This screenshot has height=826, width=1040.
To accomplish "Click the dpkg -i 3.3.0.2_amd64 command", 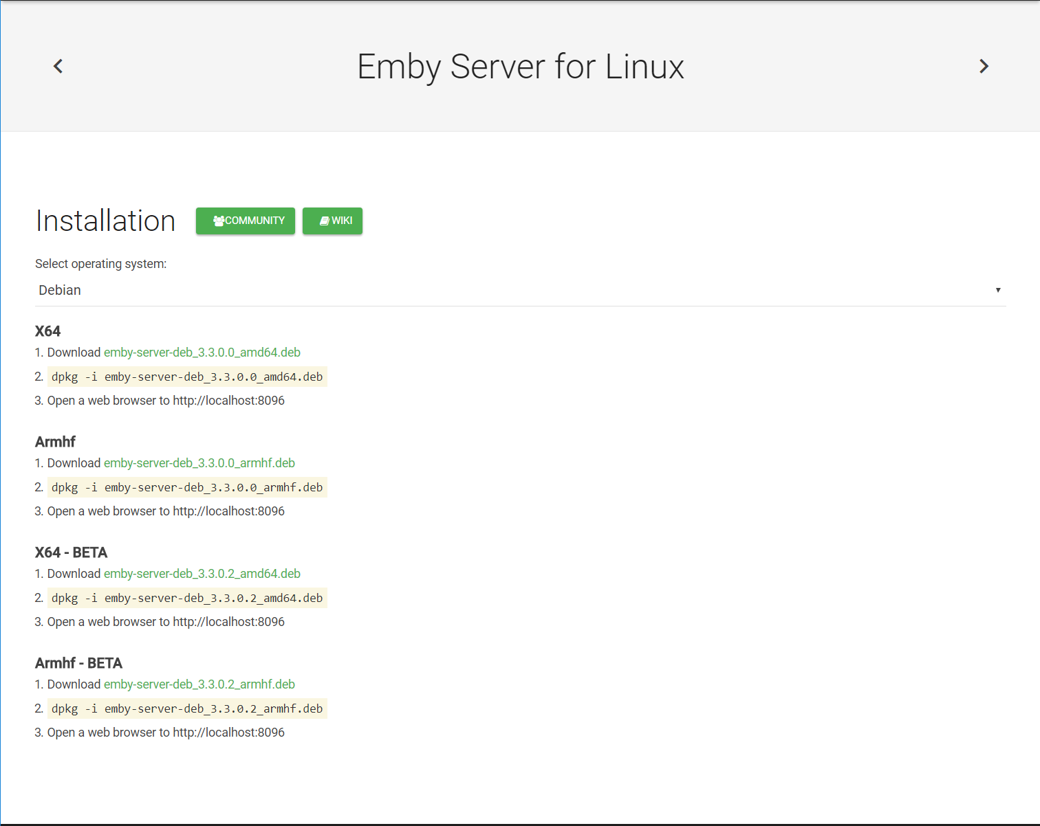I will 187,598.
